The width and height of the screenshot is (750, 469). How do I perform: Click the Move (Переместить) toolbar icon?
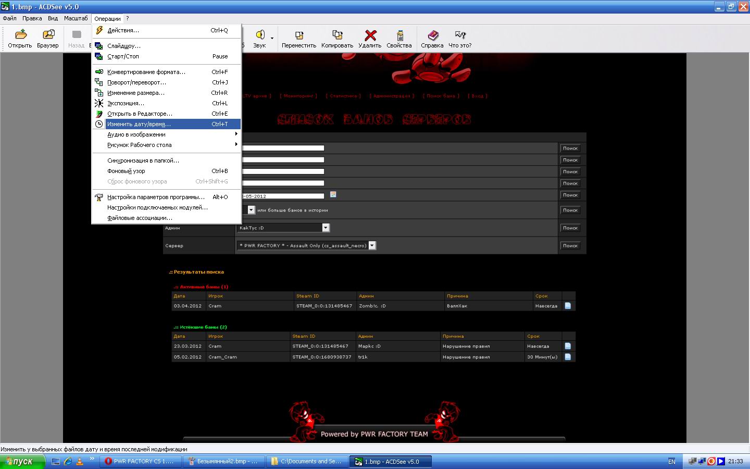(x=299, y=39)
